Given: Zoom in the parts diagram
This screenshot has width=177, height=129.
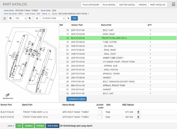Looking at the screenshot, I should (x=30, y=18).
